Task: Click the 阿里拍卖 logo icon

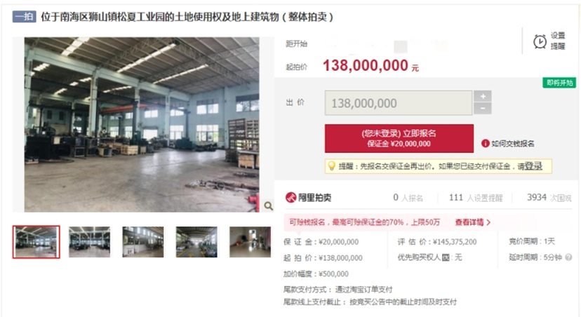Action: (x=290, y=197)
